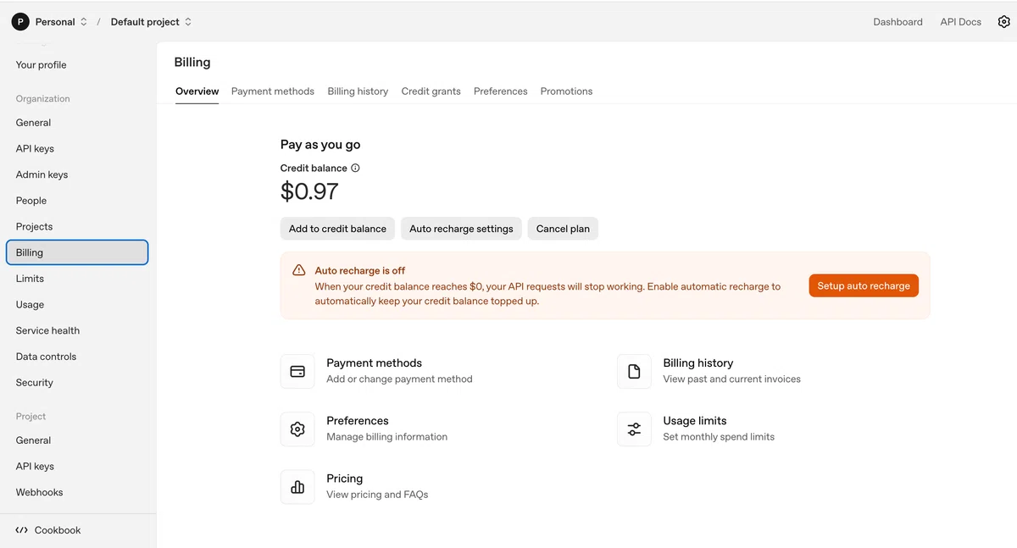1017x548 pixels.
Task: Click the Personal avatar icon
Action: coord(20,22)
